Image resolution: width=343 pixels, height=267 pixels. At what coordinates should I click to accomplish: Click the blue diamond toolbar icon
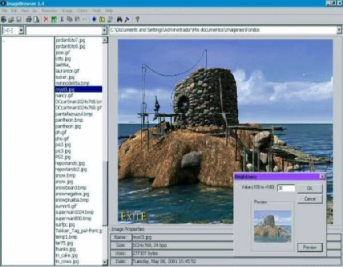click(94, 20)
